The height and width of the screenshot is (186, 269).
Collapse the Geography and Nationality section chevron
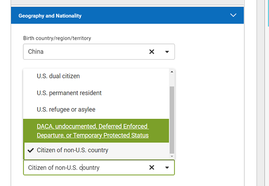click(x=233, y=15)
